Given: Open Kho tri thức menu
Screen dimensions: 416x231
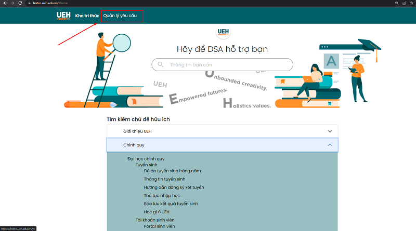Looking at the screenshot, I should (87, 16).
